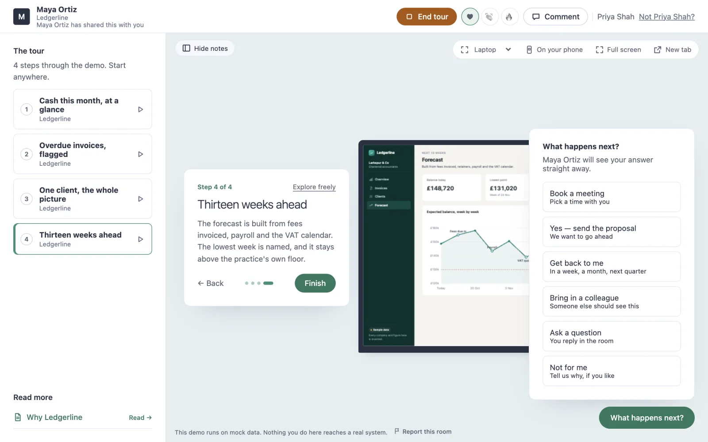Click Explore freely link
The height and width of the screenshot is (442, 708).
[314, 187]
